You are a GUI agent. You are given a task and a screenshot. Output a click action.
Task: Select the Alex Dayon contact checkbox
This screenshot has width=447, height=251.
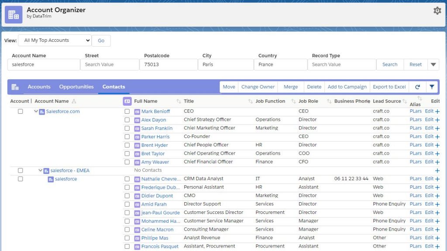127,120
